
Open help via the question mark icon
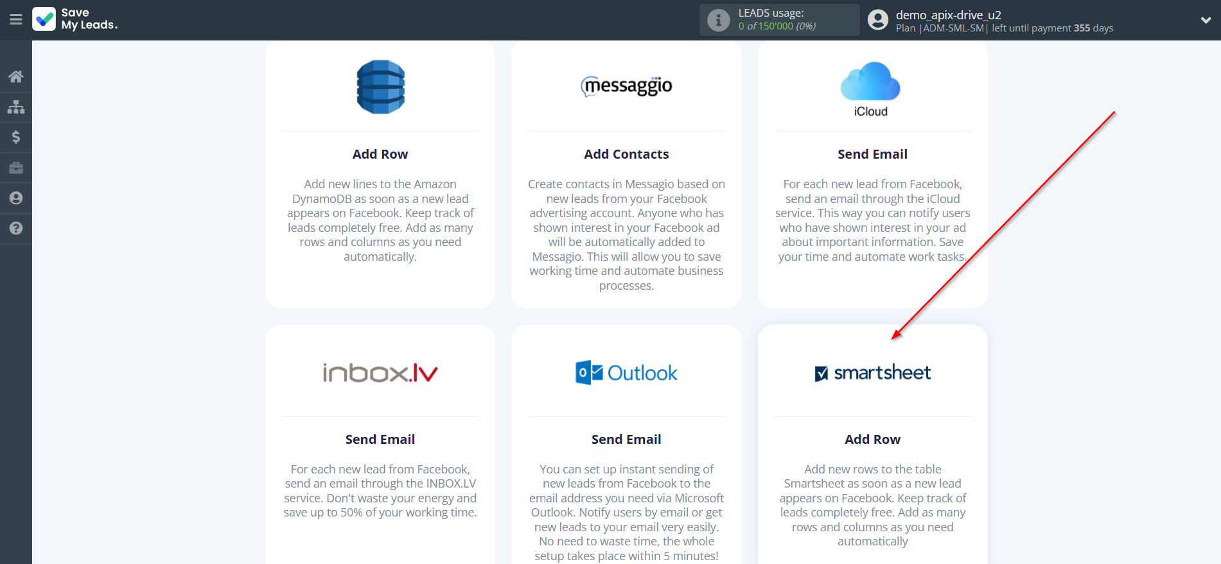(16, 228)
